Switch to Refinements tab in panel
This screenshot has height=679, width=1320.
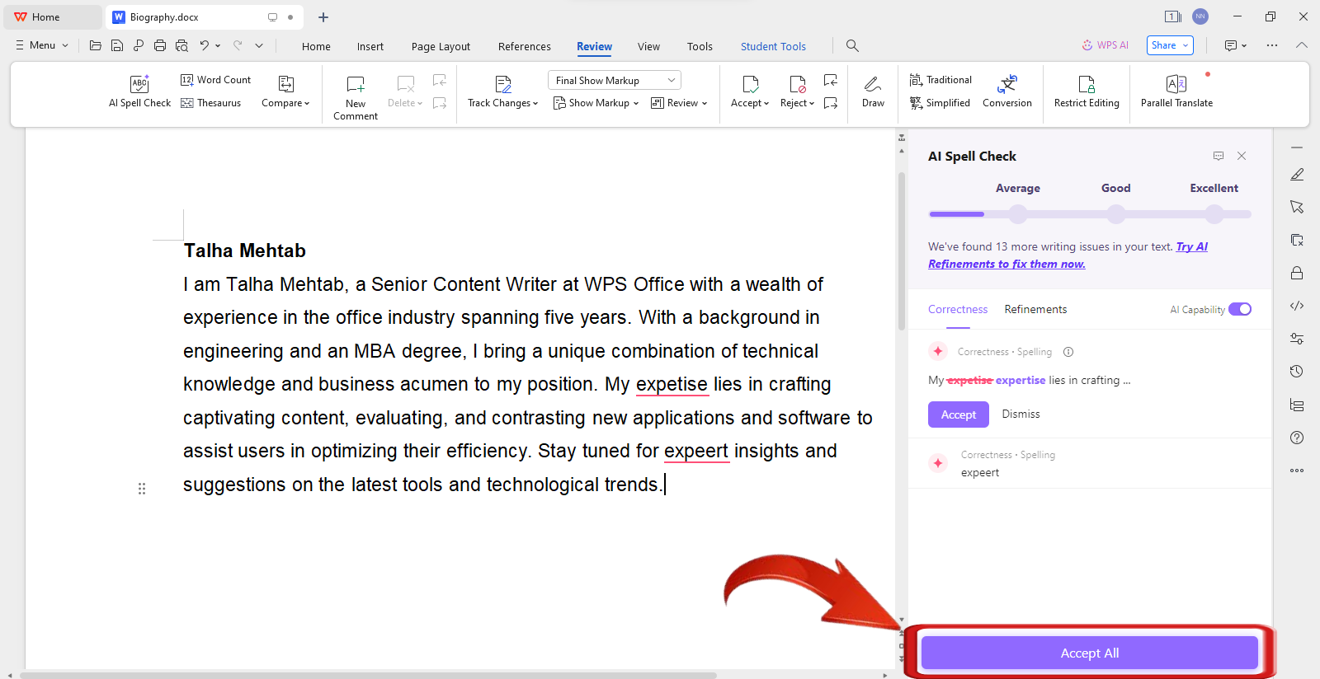coord(1035,309)
